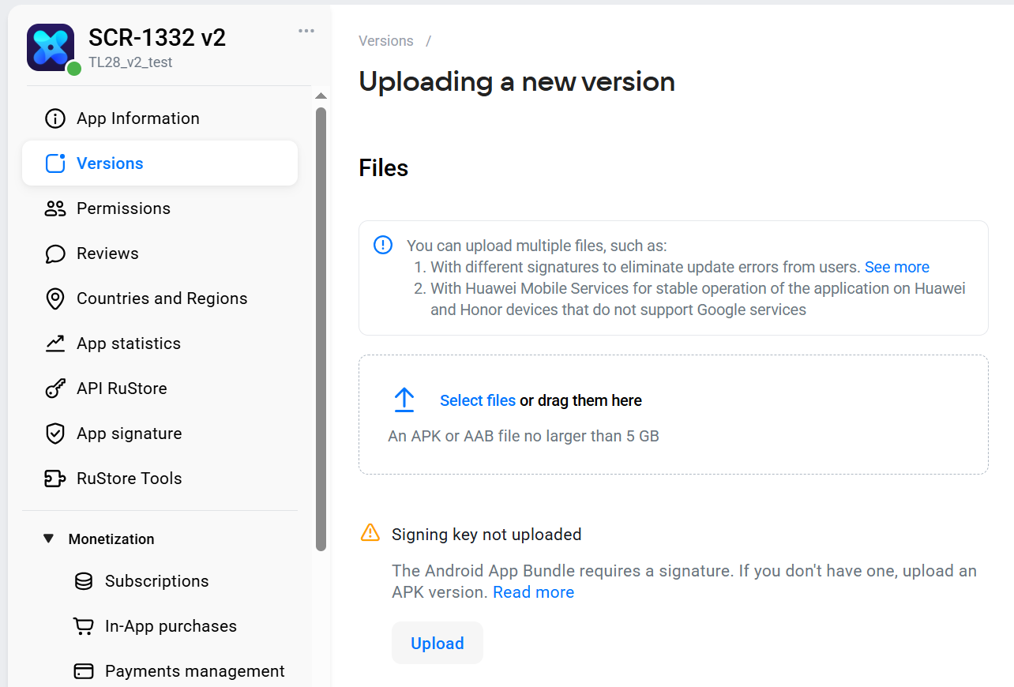This screenshot has width=1014, height=687.
Task: Click the Reviews speech bubble icon
Action: tap(55, 253)
